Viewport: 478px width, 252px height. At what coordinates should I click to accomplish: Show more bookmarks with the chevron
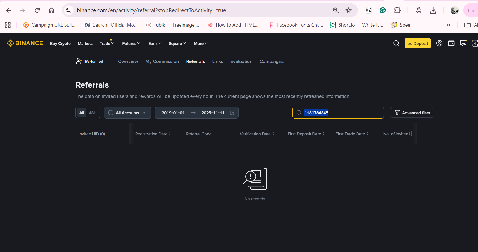[449, 25]
